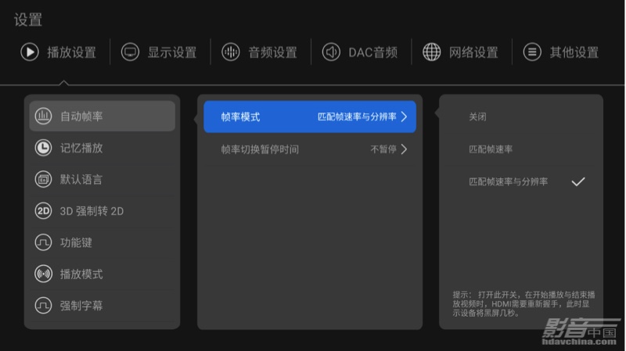626x351 pixels.
Task: Click the DAC音频 speaker icon
Action: click(331, 52)
